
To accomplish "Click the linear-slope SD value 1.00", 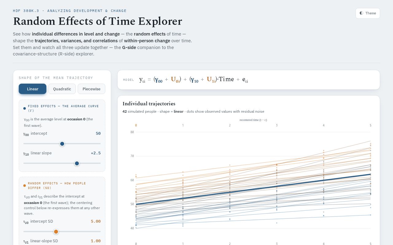I will 96,241.
